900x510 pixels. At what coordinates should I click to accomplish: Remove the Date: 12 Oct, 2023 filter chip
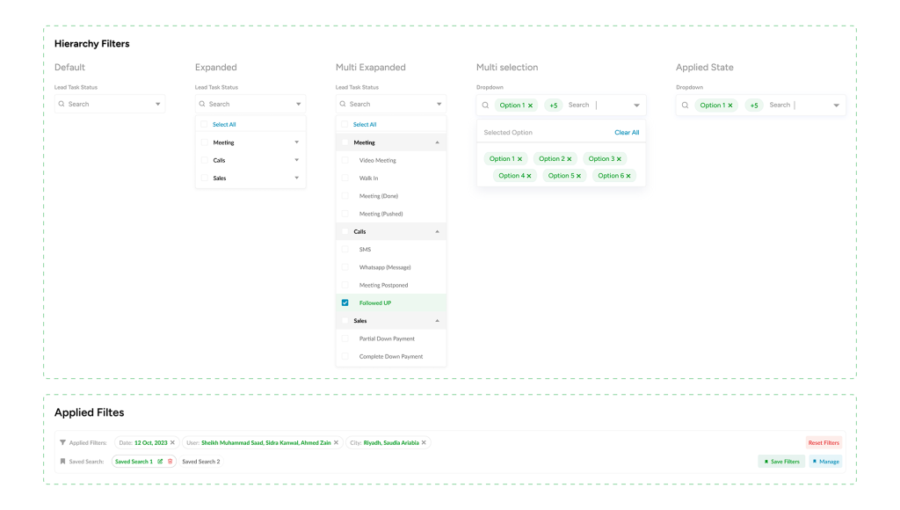[172, 442]
